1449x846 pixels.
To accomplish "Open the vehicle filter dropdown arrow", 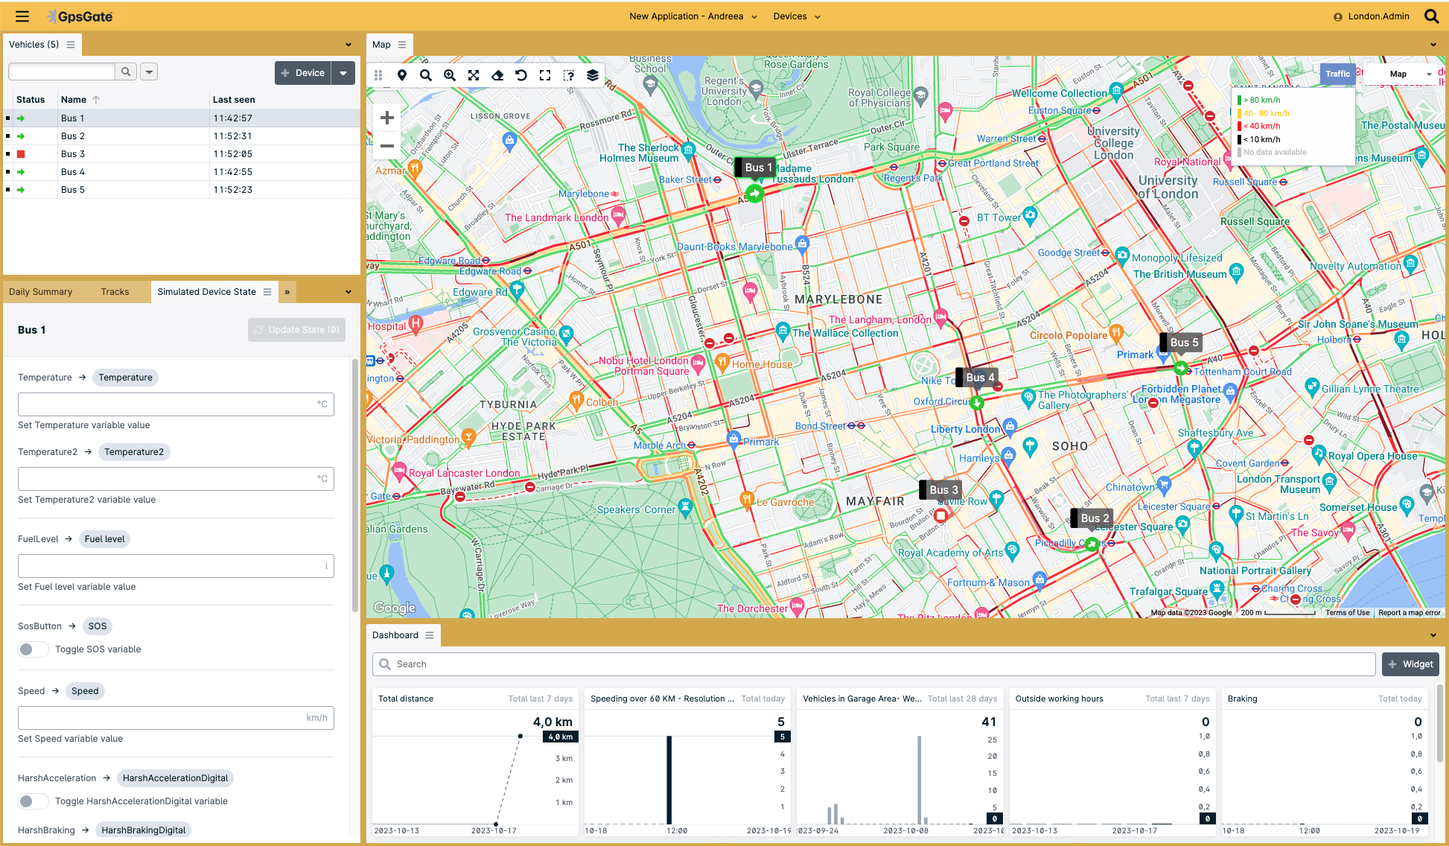I will (x=150, y=71).
